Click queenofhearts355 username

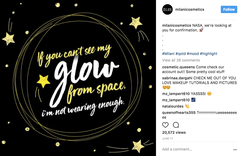(179, 113)
